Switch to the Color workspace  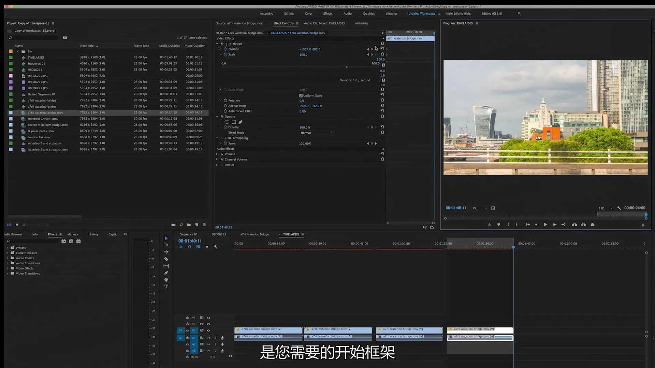308,14
